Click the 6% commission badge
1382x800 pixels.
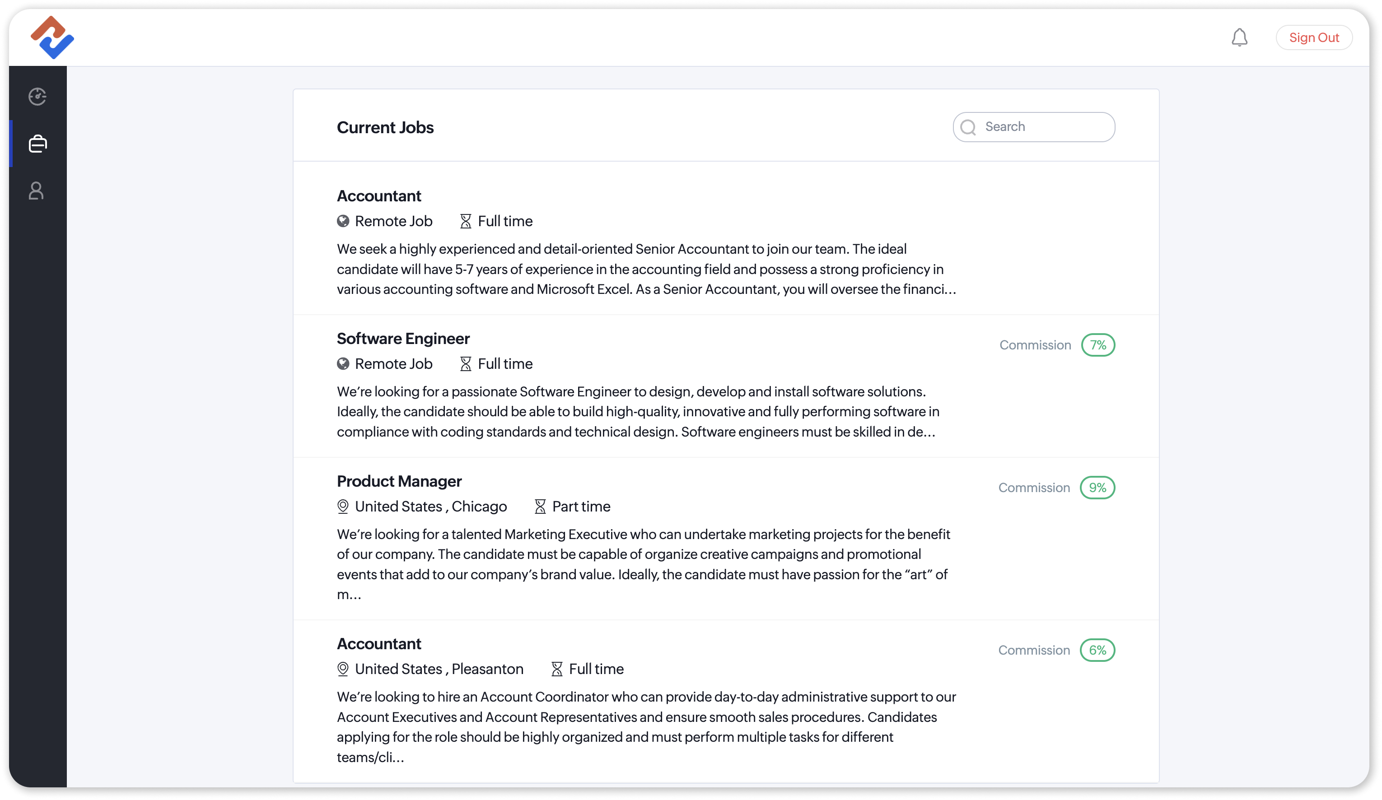click(x=1097, y=650)
